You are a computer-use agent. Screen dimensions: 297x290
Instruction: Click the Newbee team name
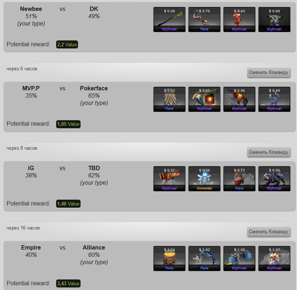(x=31, y=9)
